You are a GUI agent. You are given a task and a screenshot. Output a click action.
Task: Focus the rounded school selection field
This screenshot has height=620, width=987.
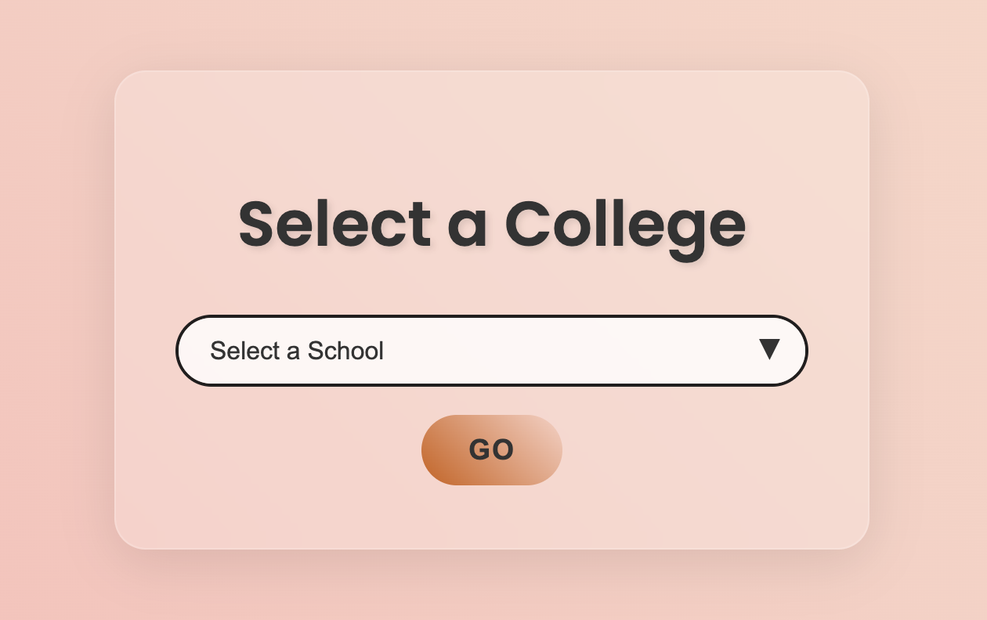click(491, 351)
